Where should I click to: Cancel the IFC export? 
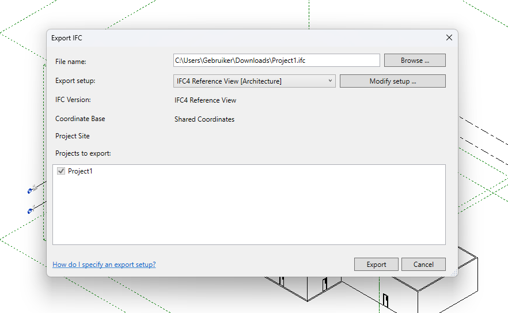point(423,265)
